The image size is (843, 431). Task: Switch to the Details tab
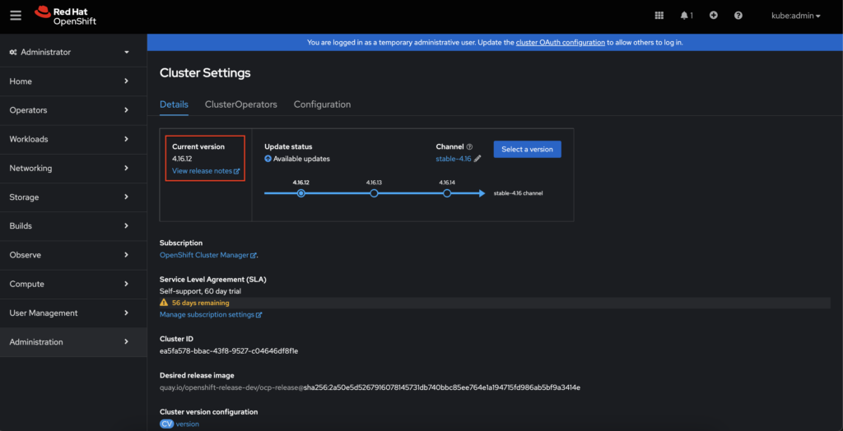point(175,104)
